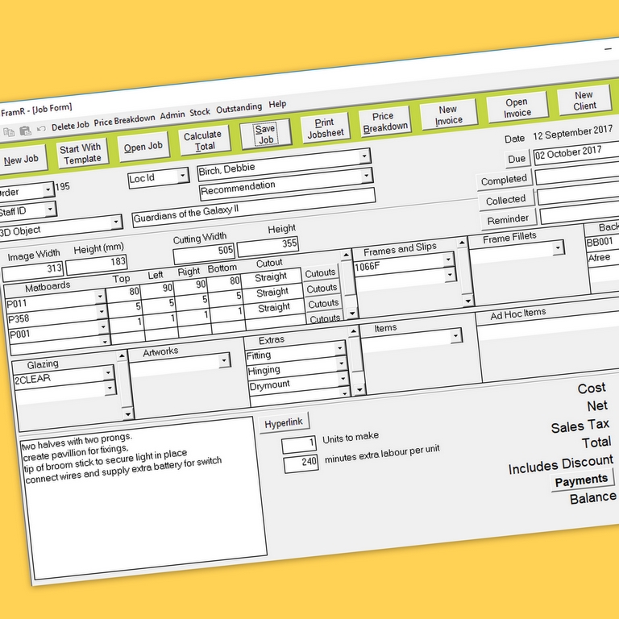The width and height of the screenshot is (619, 619).
Task: Open the Payments button
Action: [582, 480]
